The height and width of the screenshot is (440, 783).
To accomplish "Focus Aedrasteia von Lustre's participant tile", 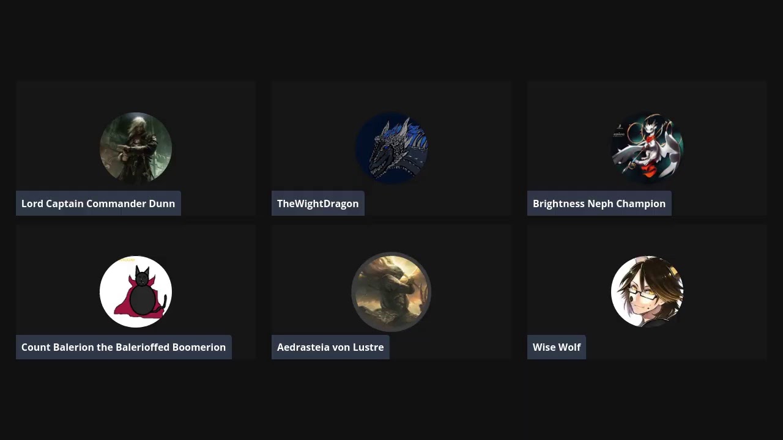I will [471, 257].
